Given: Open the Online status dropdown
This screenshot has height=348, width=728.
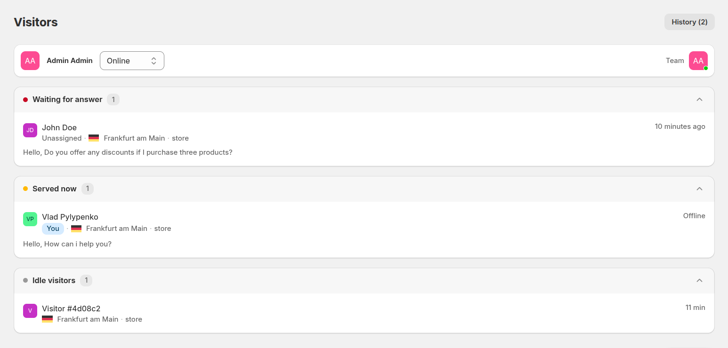Looking at the screenshot, I should point(132,61).
